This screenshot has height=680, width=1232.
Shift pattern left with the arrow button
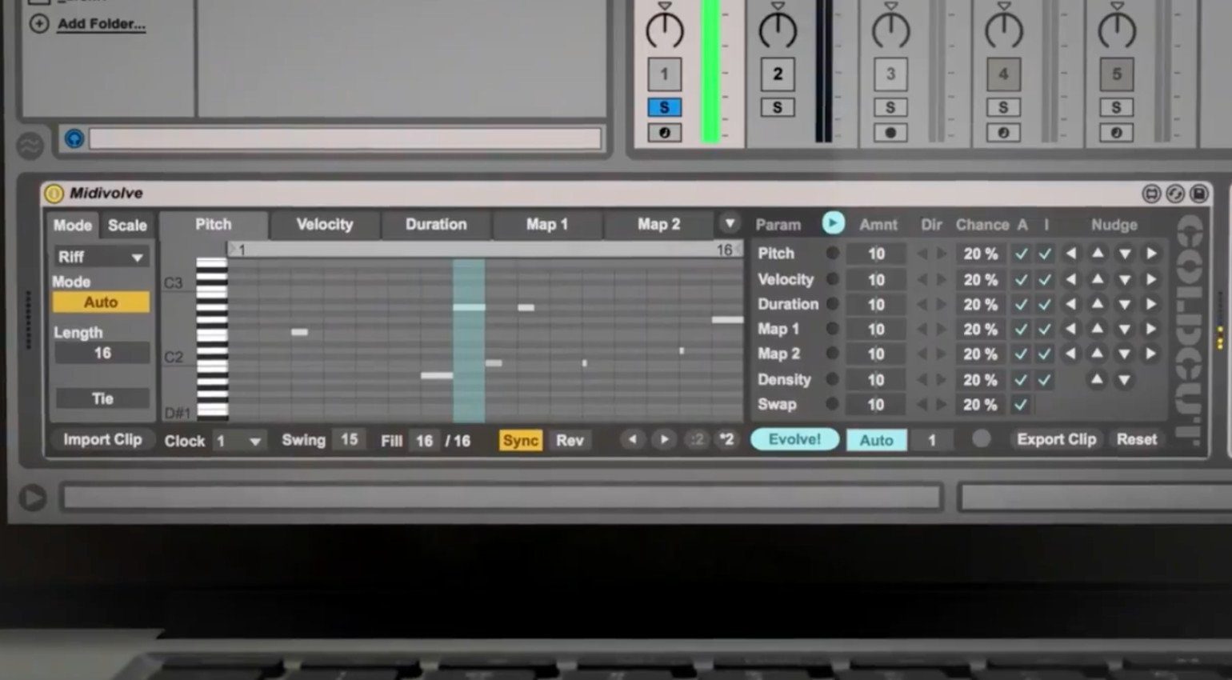click(x=632, y=439)
